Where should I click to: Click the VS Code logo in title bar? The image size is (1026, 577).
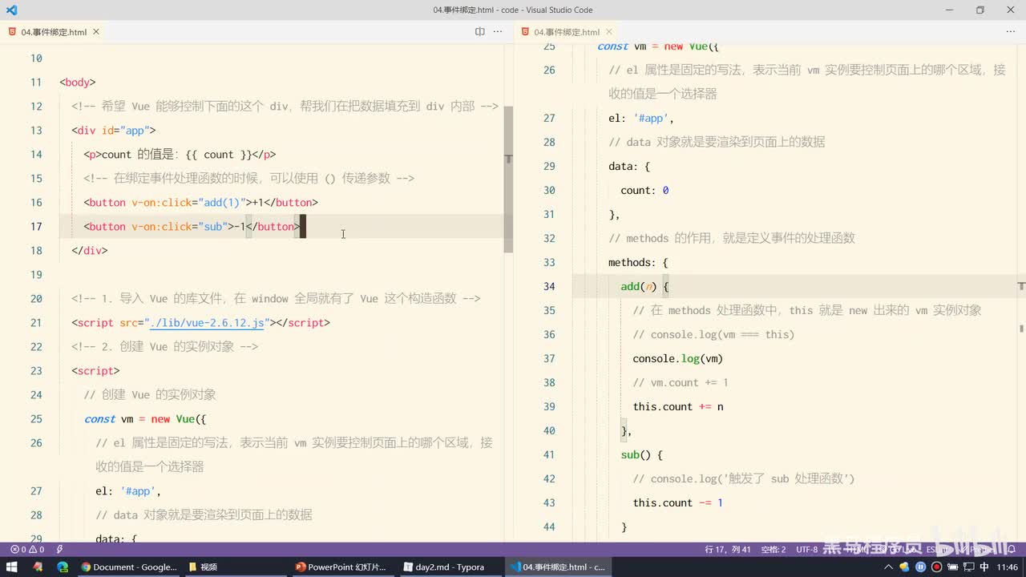tap(11, 10)
